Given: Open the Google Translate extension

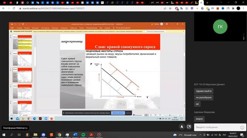Looking at the screenshot, I should click(182, 8).
